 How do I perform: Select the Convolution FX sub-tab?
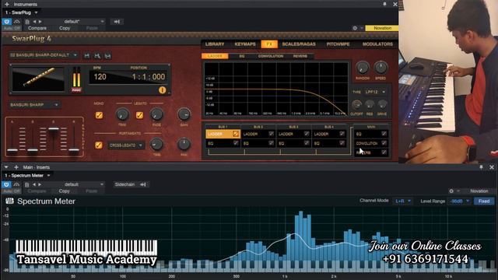(x=271, y=56)
